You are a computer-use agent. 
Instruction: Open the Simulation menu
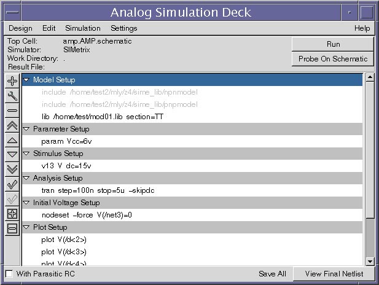point(83,28)
